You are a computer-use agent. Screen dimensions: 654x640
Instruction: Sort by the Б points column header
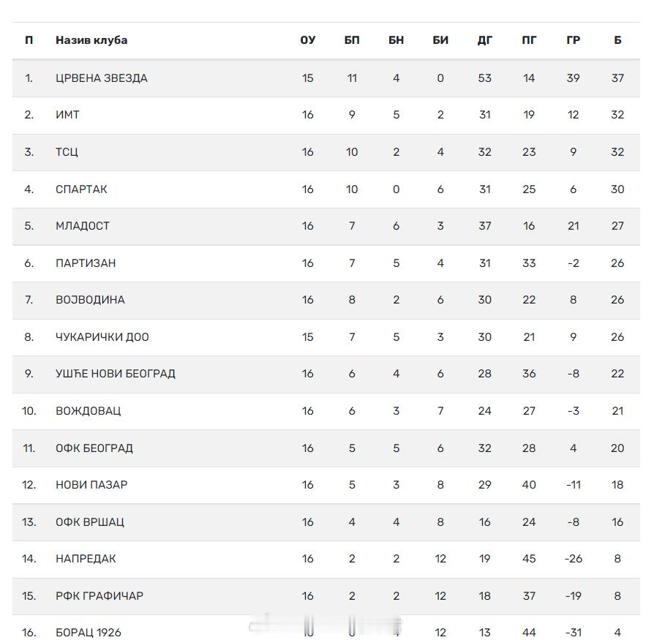617,40
